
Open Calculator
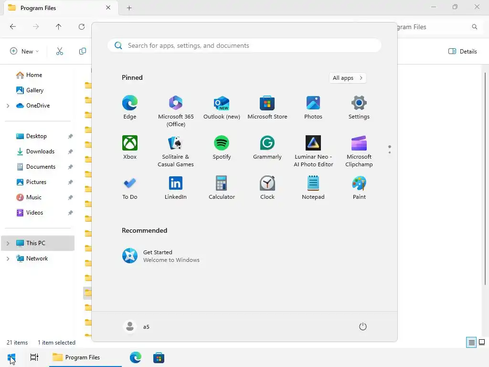pos(222,188)
